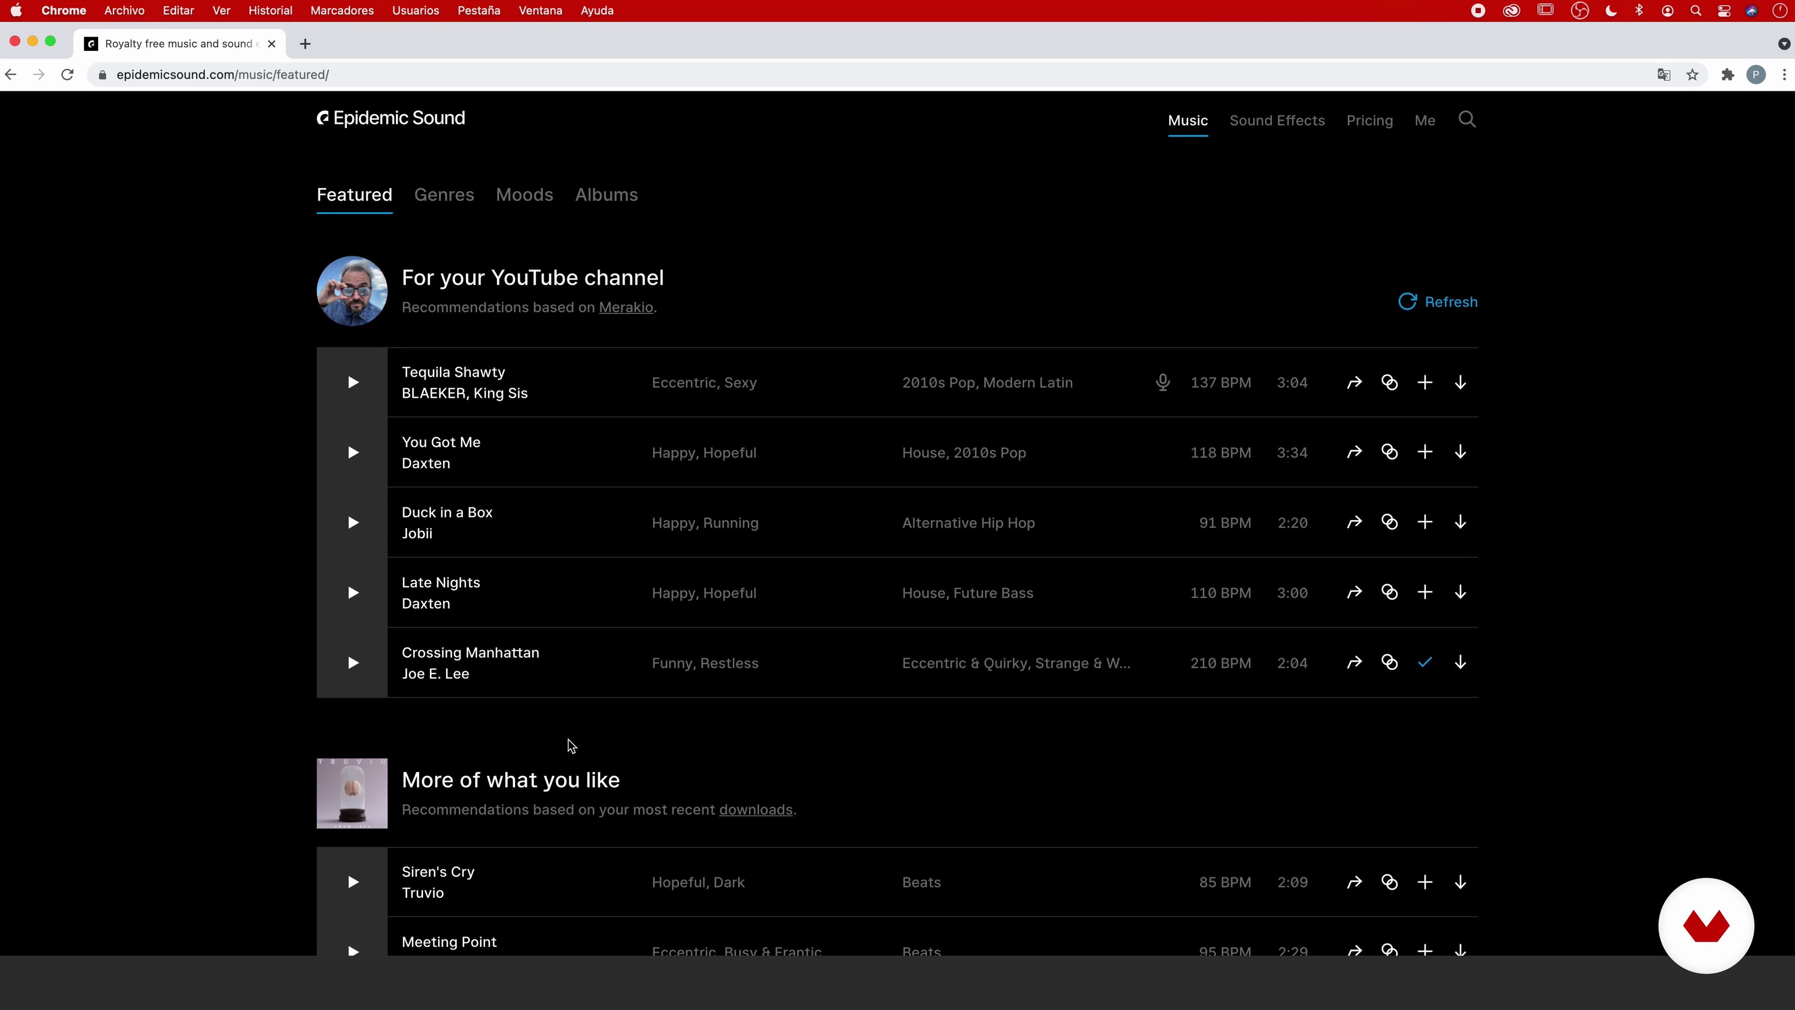The image size is (1795, 1010).
Task: Download the Late Nights track
Action: click(x=1460, y=592)
